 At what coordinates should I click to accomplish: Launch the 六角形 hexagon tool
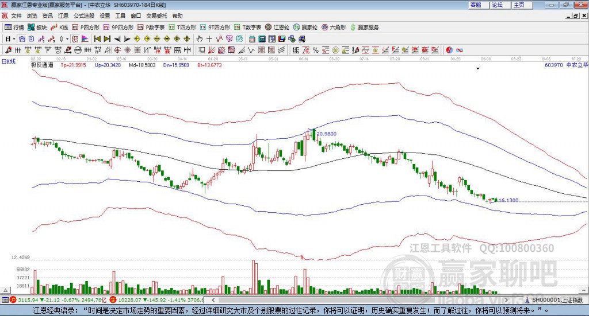pyautogui.click(x=334, y=27)
